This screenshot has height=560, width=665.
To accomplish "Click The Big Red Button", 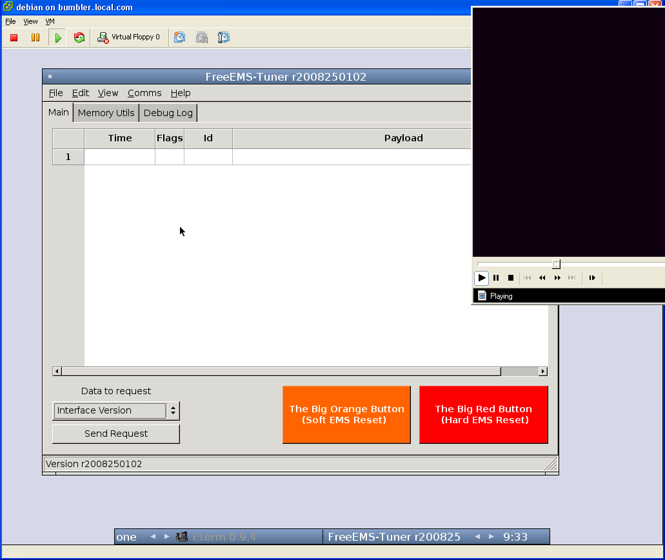I will [x=484, y=414].
